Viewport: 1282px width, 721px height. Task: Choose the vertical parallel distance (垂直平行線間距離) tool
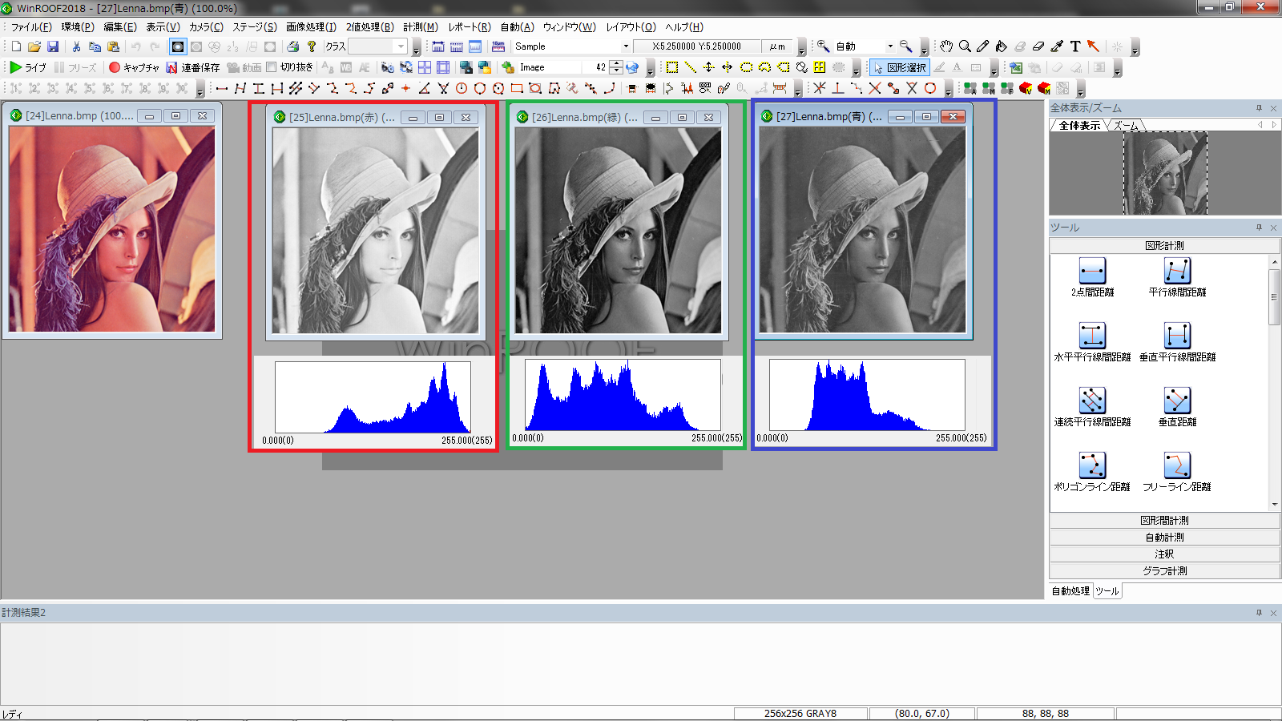point(1177,342)
